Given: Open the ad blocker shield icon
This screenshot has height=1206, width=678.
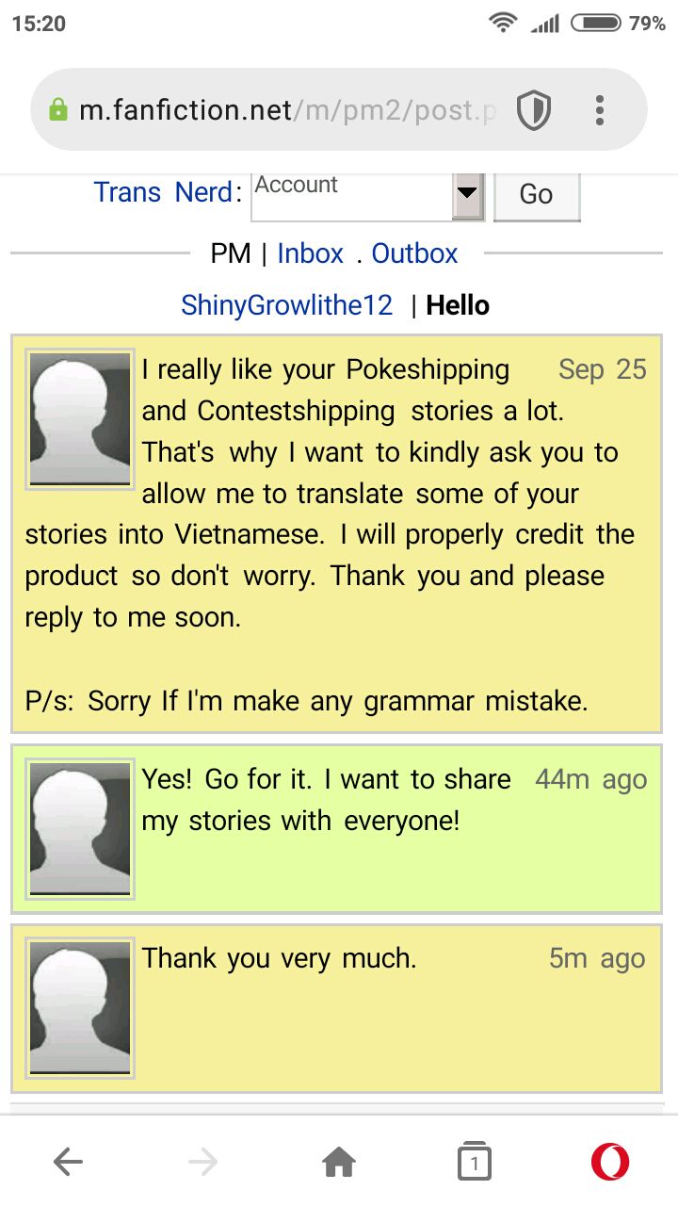Looking at the screenshot, I should click(533, 111).
